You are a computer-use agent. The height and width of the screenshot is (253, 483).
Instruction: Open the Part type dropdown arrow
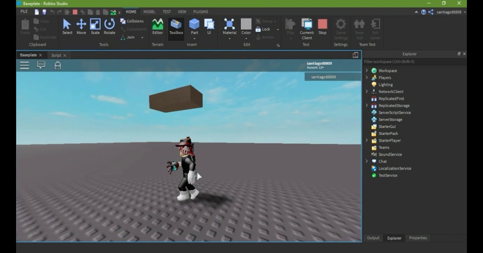click(194, 39)
